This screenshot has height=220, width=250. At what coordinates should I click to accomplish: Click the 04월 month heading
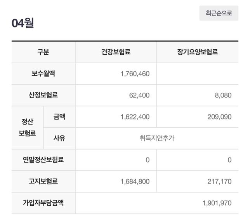(x=23, y=23)
